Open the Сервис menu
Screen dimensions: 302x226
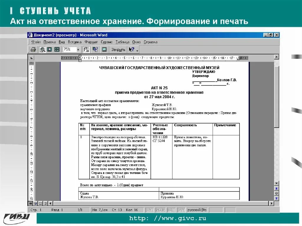pos(106,42)
